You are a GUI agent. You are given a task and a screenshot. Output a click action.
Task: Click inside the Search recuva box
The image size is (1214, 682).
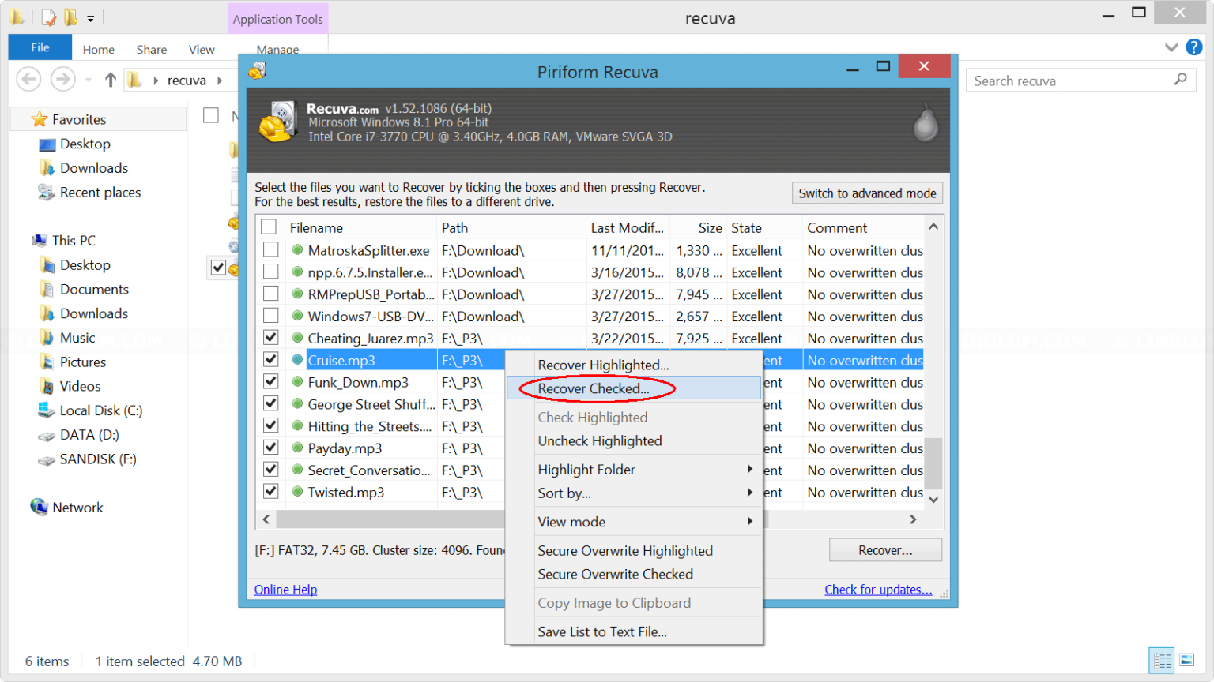(x=1075, y=80)
